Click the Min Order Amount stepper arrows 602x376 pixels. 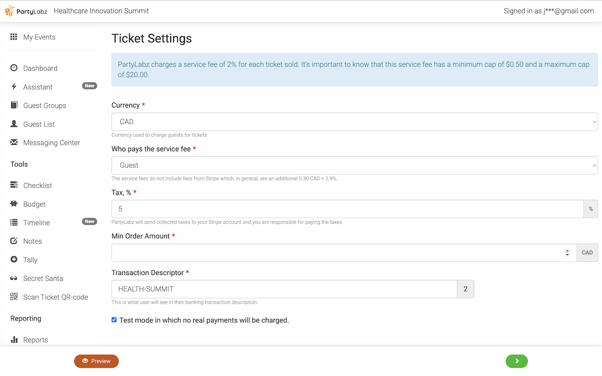567,253
